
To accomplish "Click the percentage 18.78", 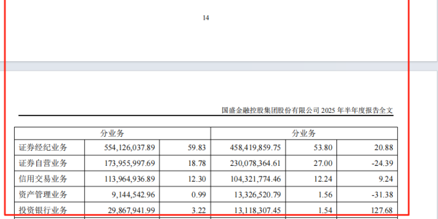I will pos(197,163).
